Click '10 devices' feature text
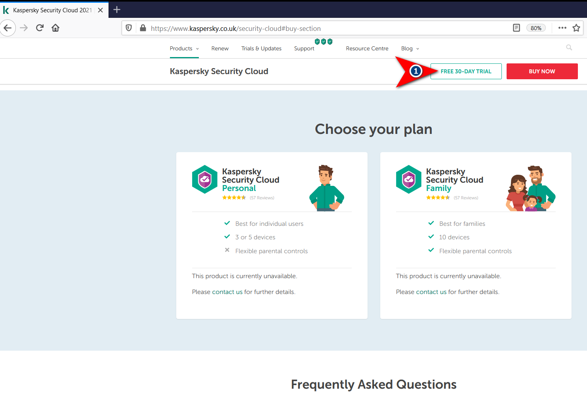 click(x=454, y=237)
